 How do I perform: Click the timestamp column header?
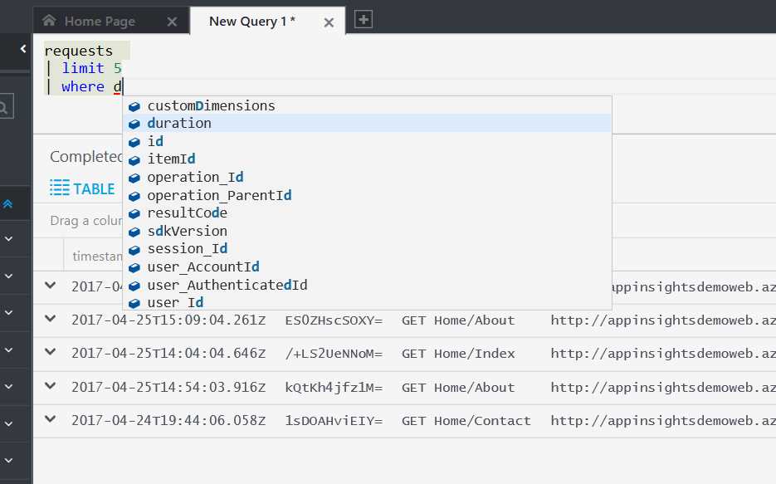[x=98, y=256]
